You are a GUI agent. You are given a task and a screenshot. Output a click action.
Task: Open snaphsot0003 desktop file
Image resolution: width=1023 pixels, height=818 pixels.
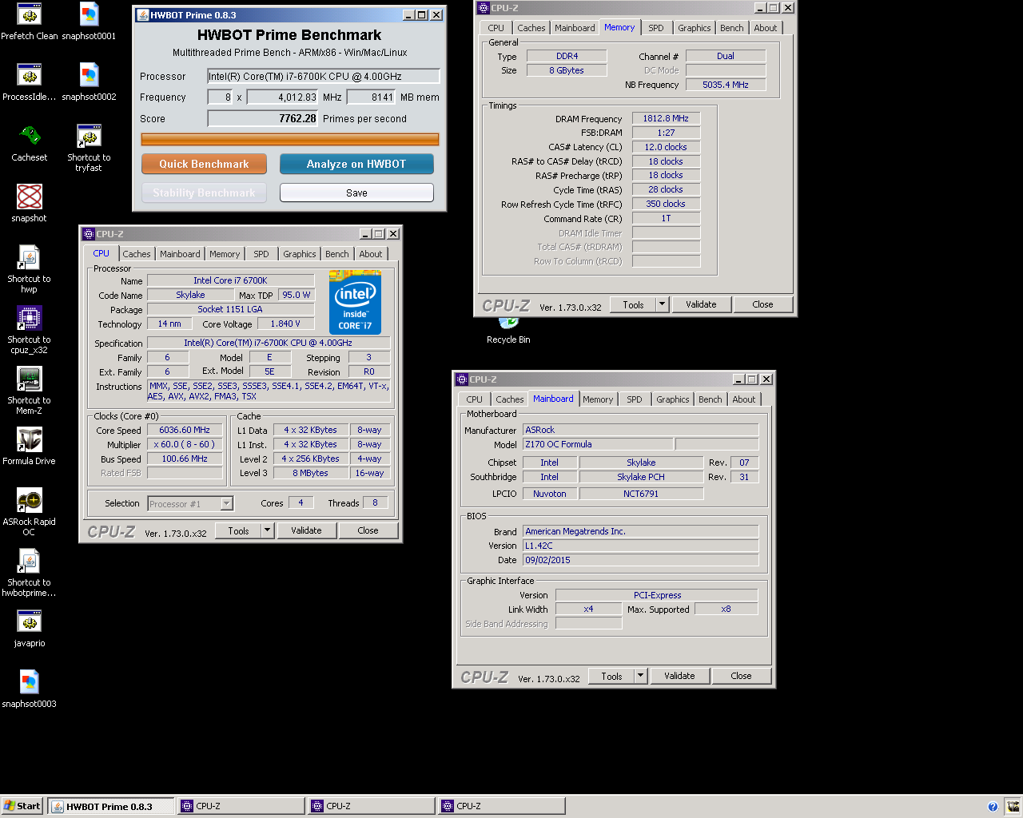(x=30, y=689)
